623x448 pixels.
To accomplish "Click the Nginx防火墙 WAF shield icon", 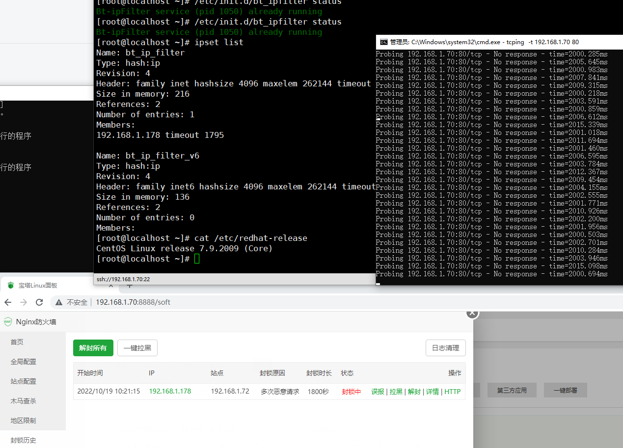I will [x=8, y=322].
